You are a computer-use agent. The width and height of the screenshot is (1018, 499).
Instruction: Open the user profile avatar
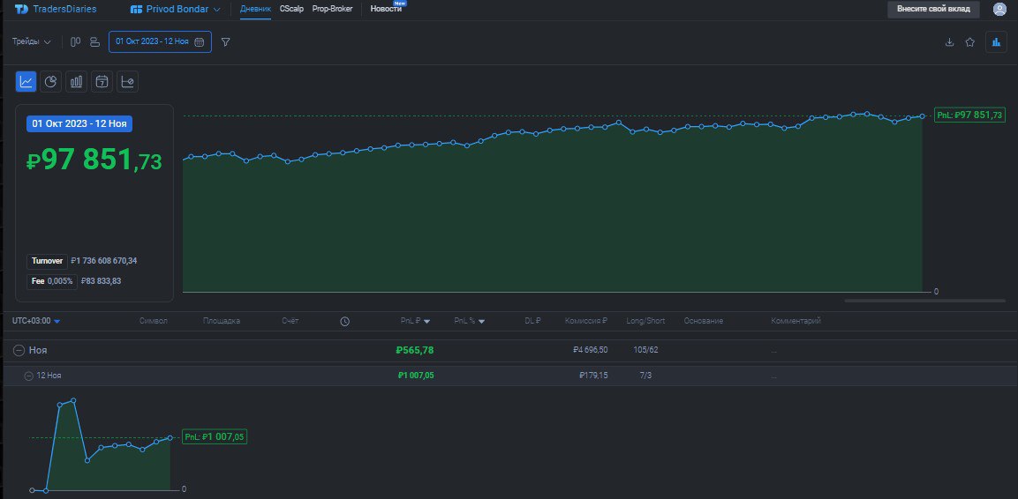pyautogui.click(x=999, y=9)
